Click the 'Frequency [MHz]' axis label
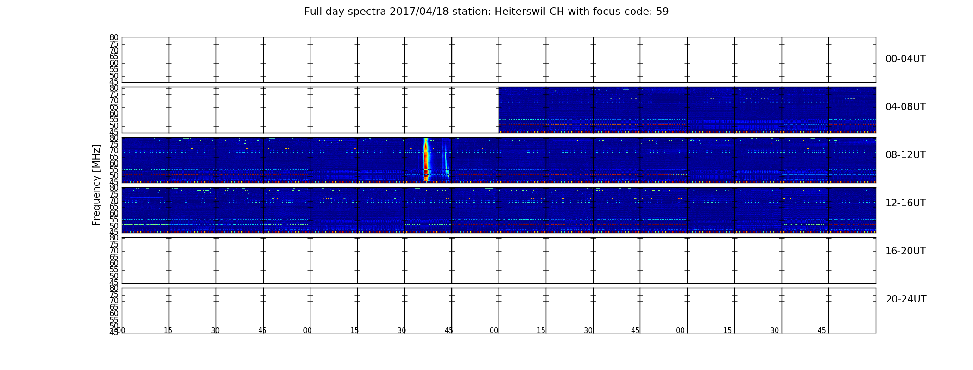Viewport: 973px width, 370px height. tap(96, 185)
